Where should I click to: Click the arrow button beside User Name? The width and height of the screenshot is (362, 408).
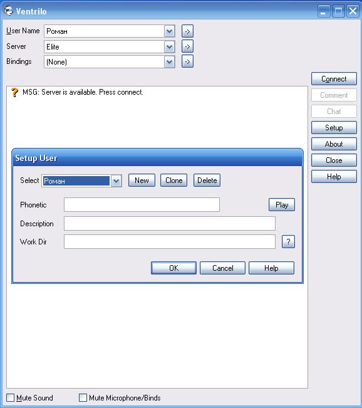pos(187,31)
